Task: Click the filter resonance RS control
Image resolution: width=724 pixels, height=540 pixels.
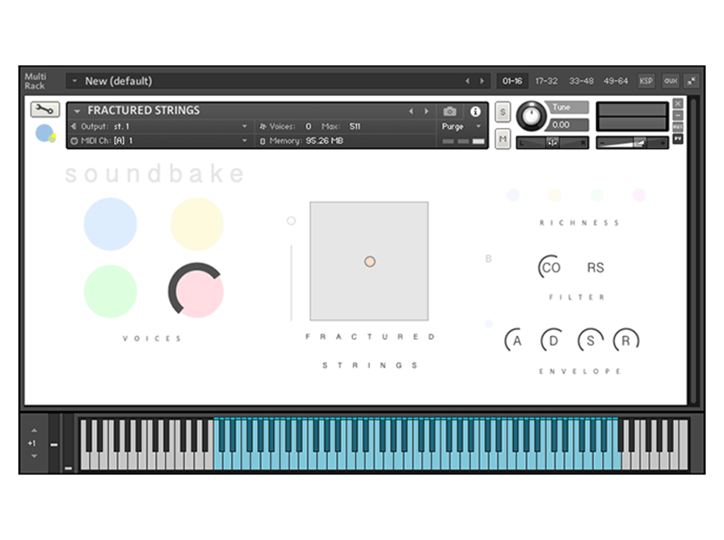Action: tap(595, 267)
